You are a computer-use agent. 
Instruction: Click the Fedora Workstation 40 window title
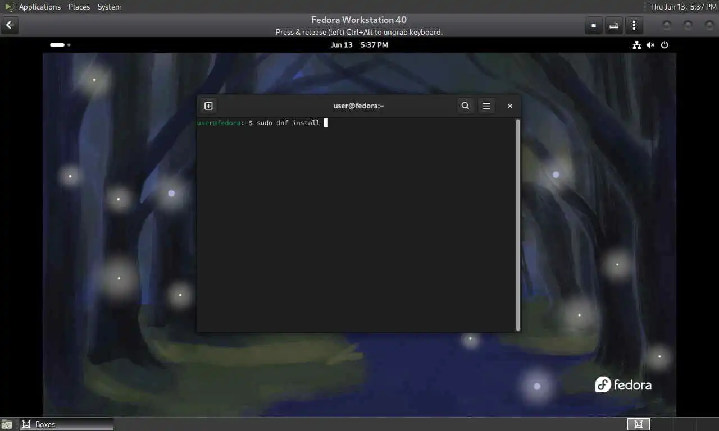359,20
